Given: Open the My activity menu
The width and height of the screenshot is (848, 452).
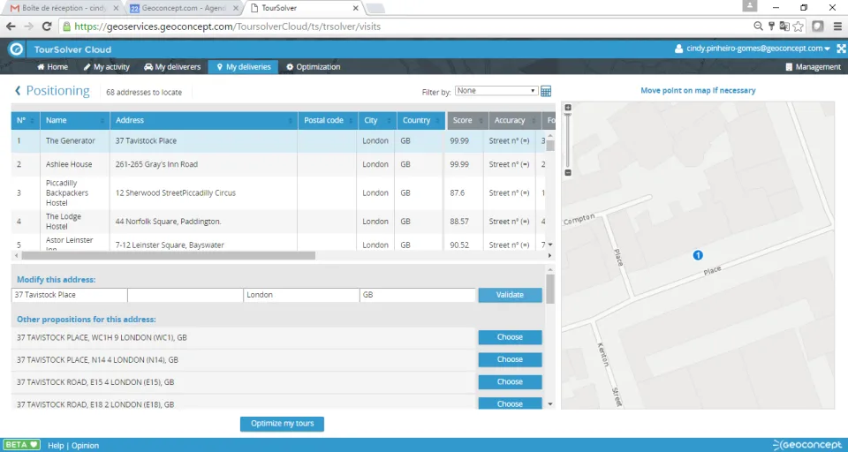Looking at the screenshot, I should pyautogui.click(x=107, y=67).
